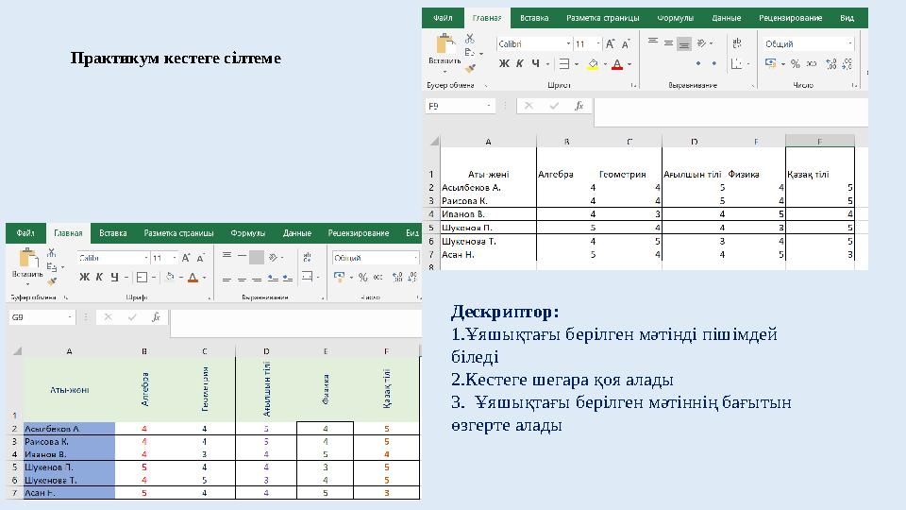This screenshot has height=510, width=906.
Task: Open Вставка tab in upper-right Excel window
Action: [534, 18]
